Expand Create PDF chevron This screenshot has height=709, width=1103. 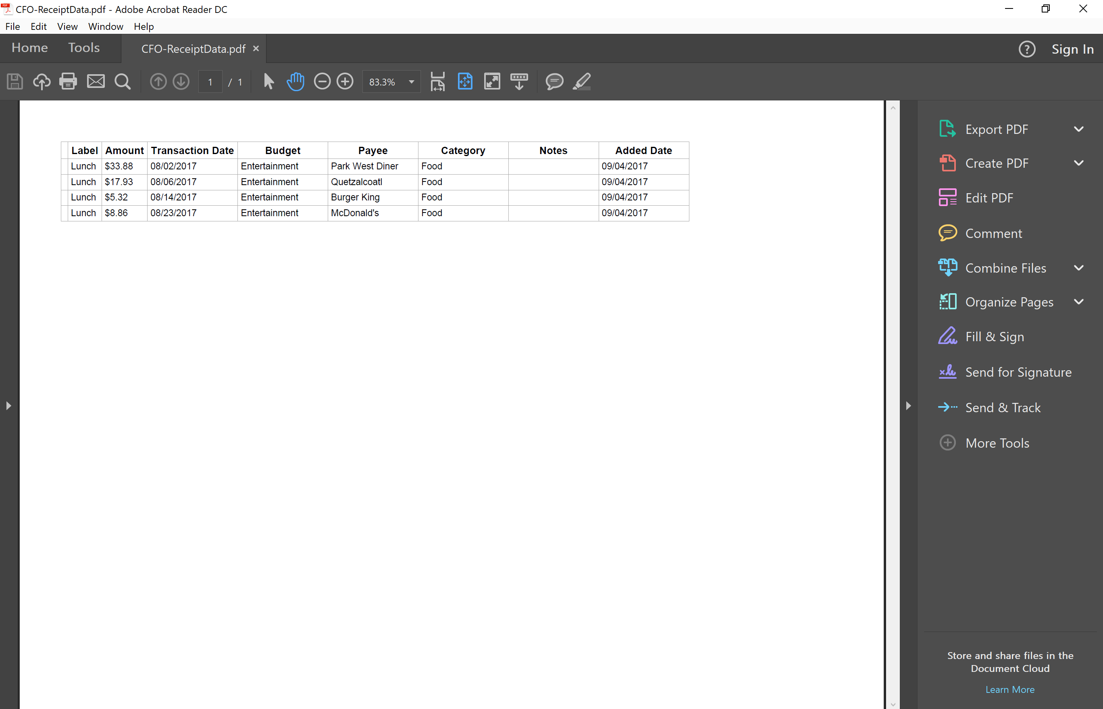coord(1079,163)
